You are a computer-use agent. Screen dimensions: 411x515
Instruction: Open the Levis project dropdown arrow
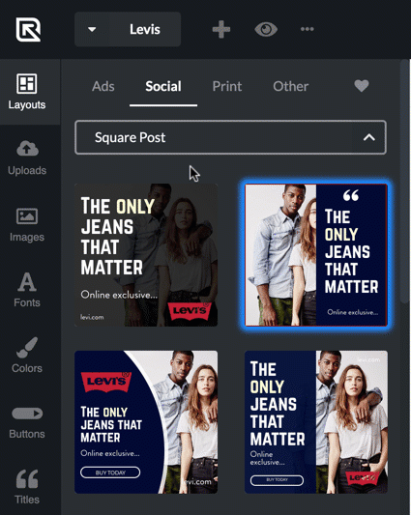(92, 29)
